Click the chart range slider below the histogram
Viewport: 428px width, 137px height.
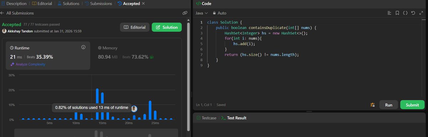[x=96, y=133]
